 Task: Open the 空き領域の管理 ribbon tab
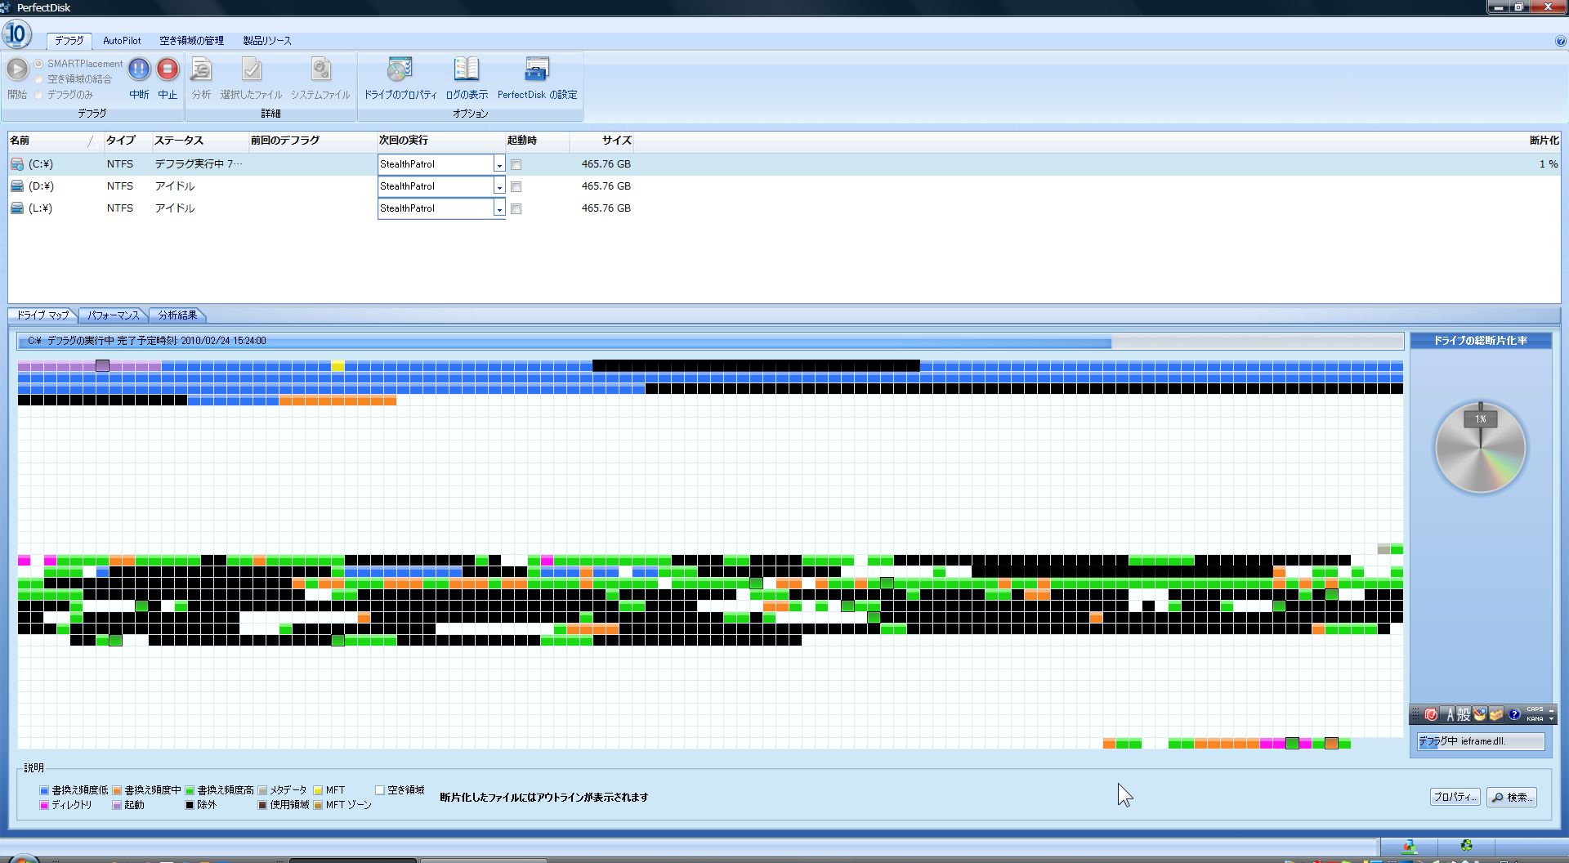(x=191, y=41)
